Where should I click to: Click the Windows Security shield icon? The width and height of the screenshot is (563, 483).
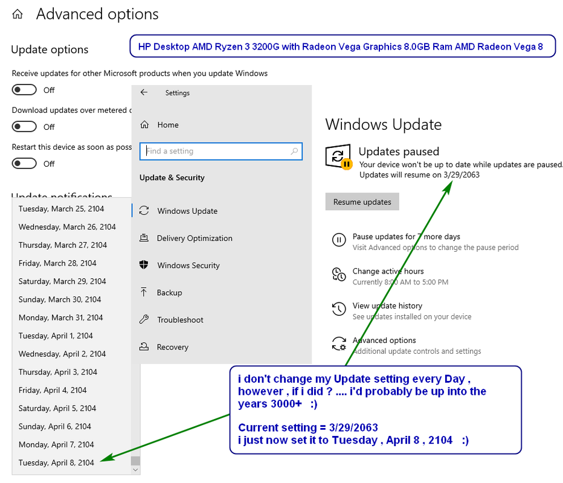click(x=144, y=265)
